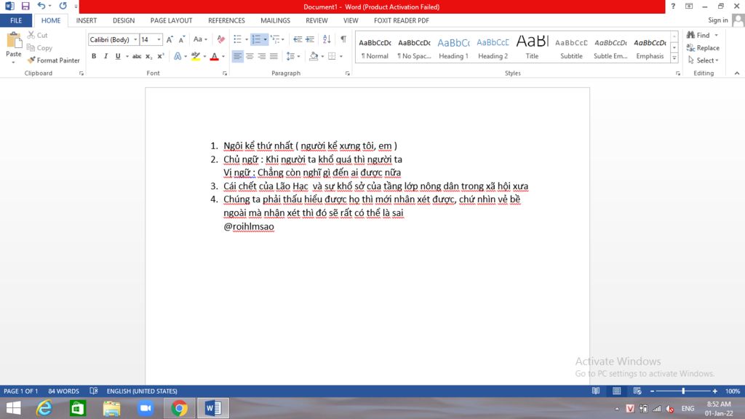Align text to the right

261,56
